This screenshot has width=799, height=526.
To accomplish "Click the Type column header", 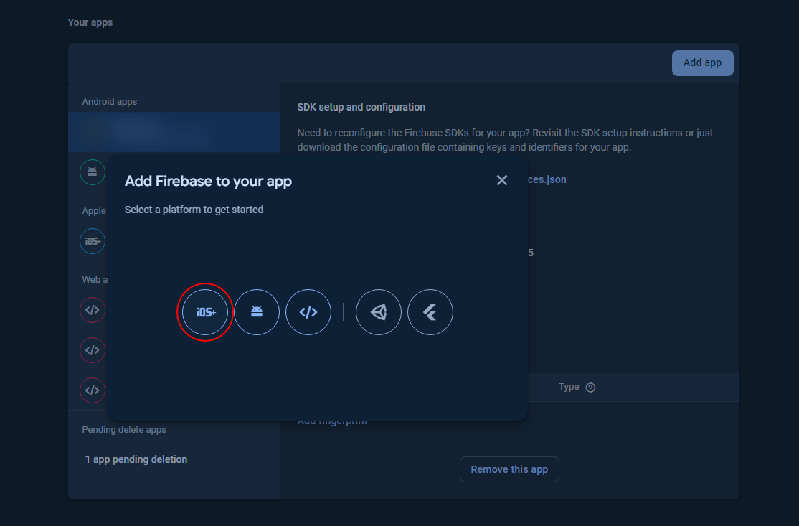I will [x=569, y=387].
